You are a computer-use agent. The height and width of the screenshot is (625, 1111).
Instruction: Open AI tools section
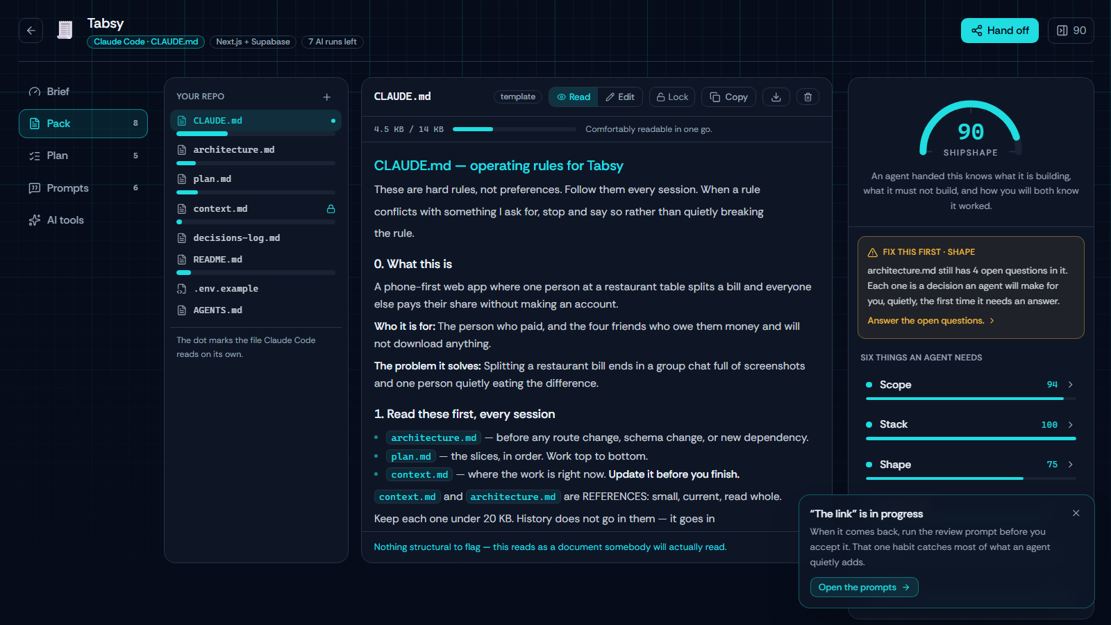[x=83, y=220]
